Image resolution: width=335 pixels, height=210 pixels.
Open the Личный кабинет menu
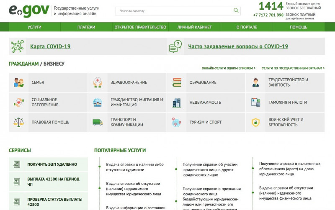(194, 27)
